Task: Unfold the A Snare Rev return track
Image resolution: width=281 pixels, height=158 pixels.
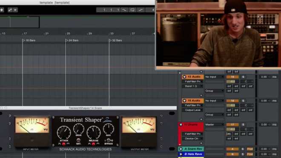Action: 181,149
